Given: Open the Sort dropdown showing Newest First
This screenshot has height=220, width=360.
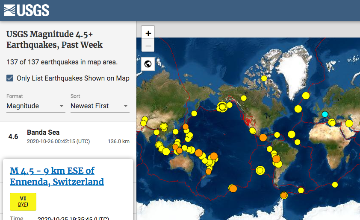Looking at the screenshot, I should [100, 106].
